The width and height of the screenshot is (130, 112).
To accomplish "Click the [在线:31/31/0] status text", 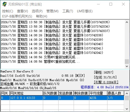I will [105, 77].
